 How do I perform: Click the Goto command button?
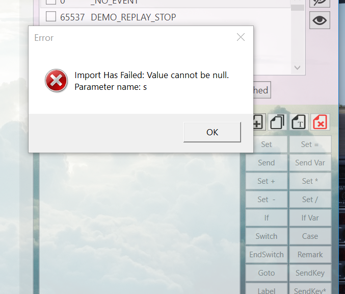pos(266,273)
